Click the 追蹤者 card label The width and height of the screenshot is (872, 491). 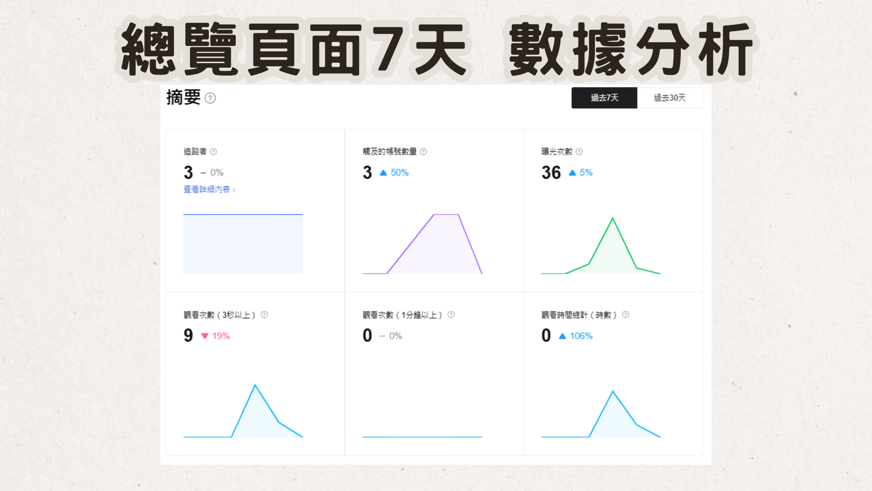point(195,152)
